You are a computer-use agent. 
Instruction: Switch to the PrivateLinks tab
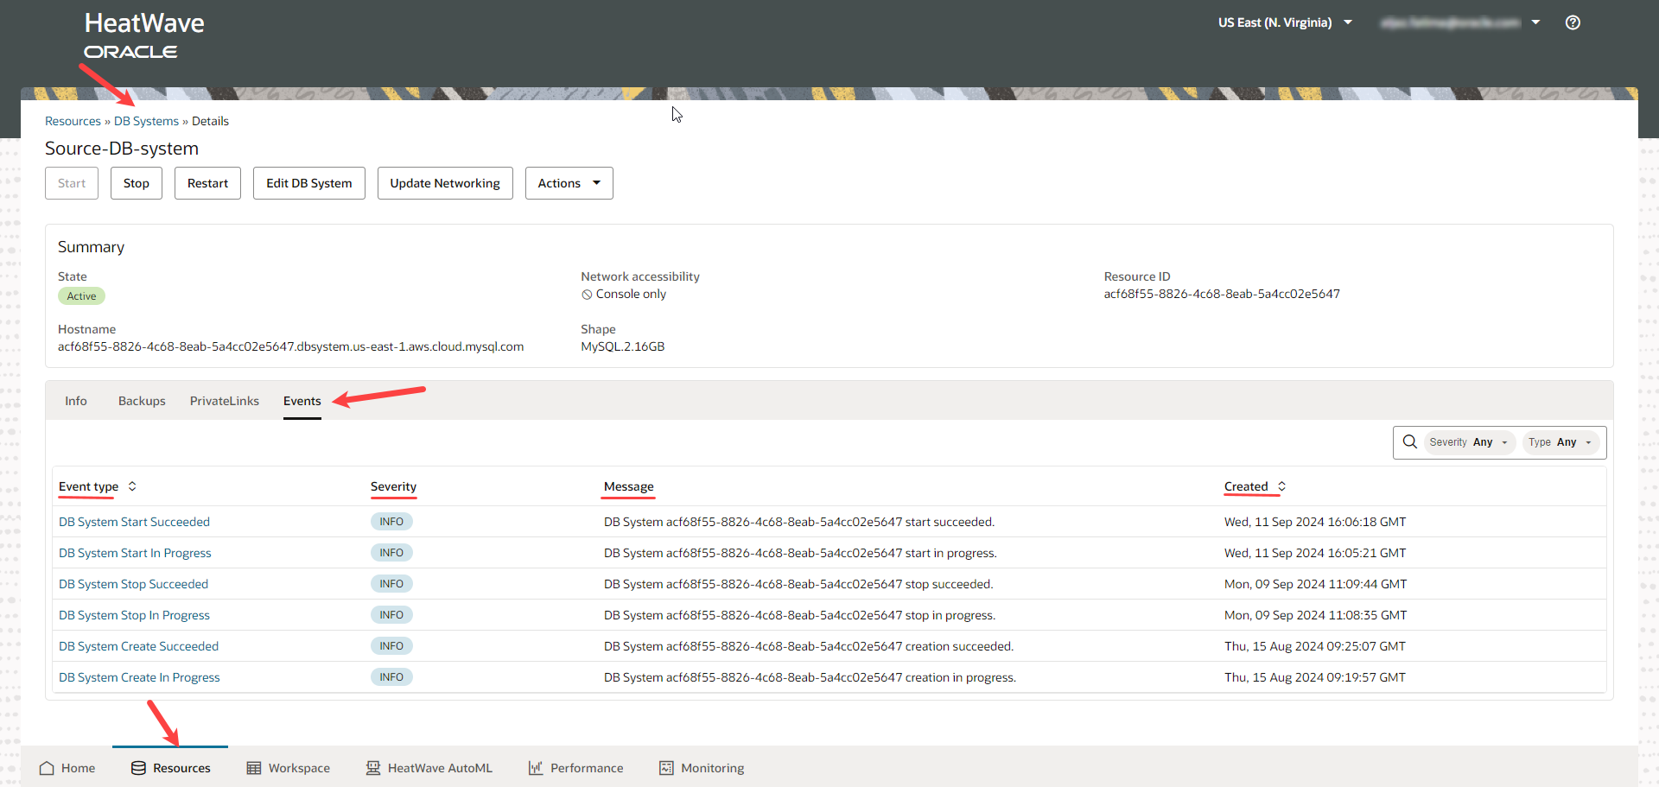pos(225,401)
